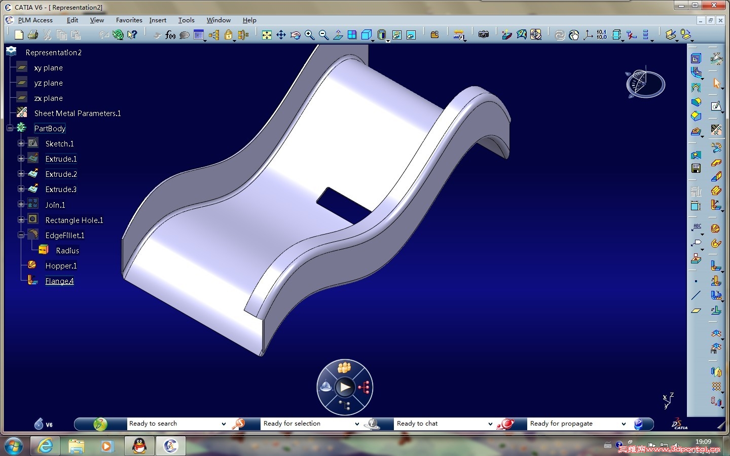Click the Text with Leader ABC icon
Viewport: 730px width, 456px height.
point(697,227)
